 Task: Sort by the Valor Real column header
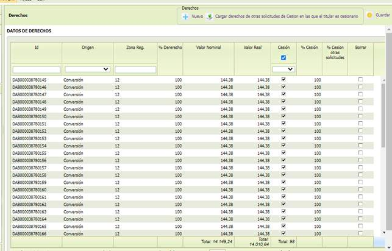click(x=252, y=47)
